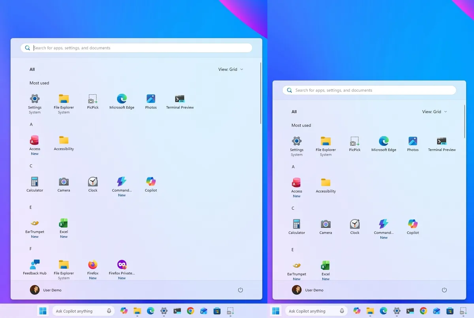The image size is (474, 318).
Task: Open User Demo account in left Start menu
Action: click(x=46, y=290)
